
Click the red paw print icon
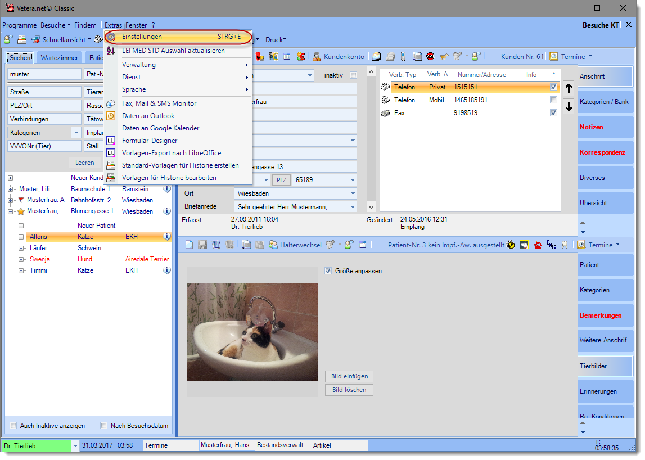(538, 245)
